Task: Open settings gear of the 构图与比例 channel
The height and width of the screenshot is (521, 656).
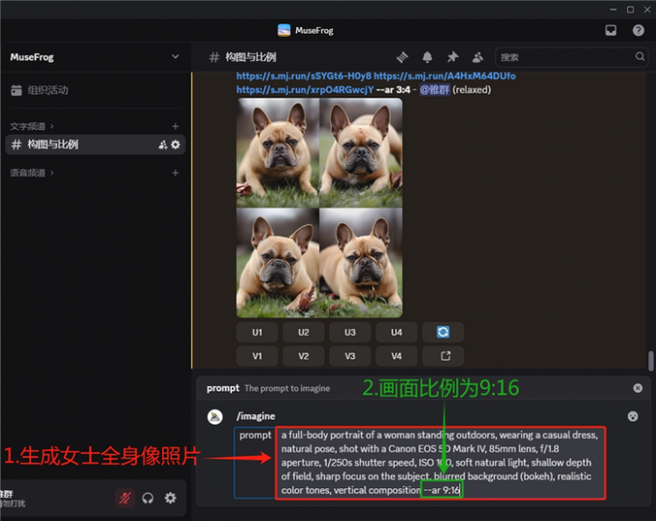Action: [x=176, y=145]
